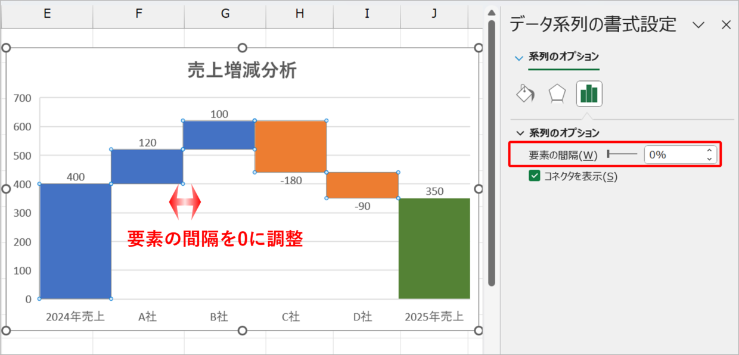Viewport: 739px width, 355px height.
Task: Select the blue A社 bar
Action: 147,166
